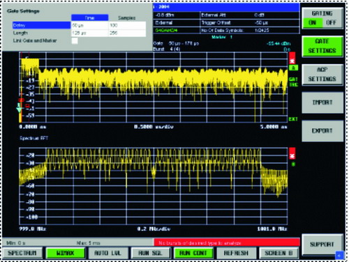
Task: Switch to SCREEN B
Action: tap(279, 253)
